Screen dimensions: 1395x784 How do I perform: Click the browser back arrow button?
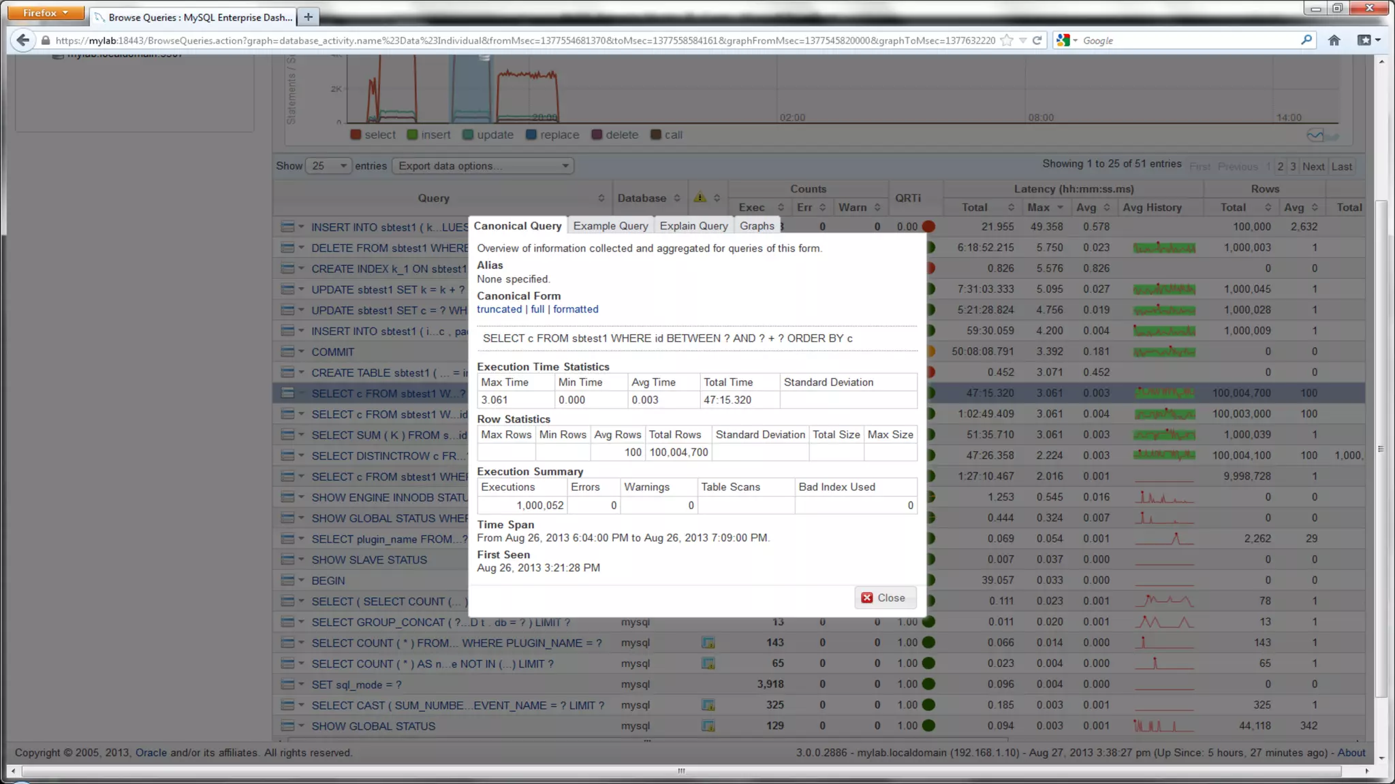[x=22, y=40]
